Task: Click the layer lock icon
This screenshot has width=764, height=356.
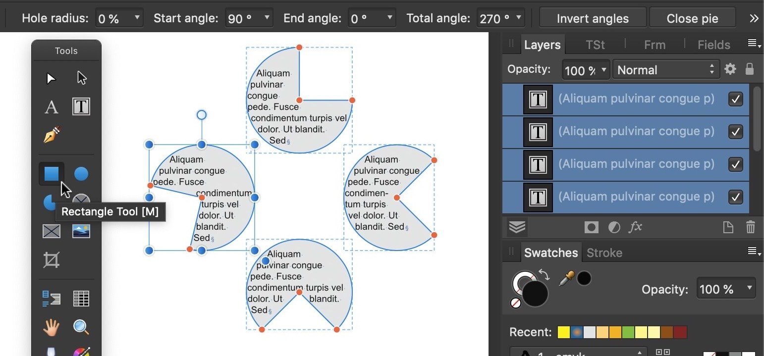Action: pos(750,69)
